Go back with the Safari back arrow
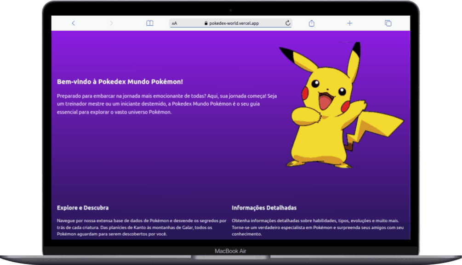The height and width of the screenshot is (265, 462). (x=74, y=23)
